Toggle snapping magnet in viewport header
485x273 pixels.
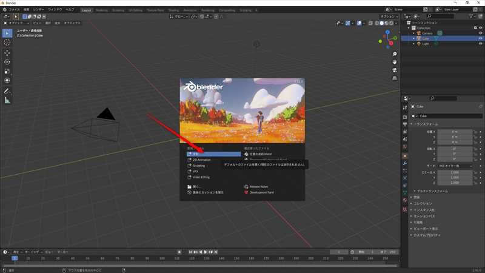202,17
